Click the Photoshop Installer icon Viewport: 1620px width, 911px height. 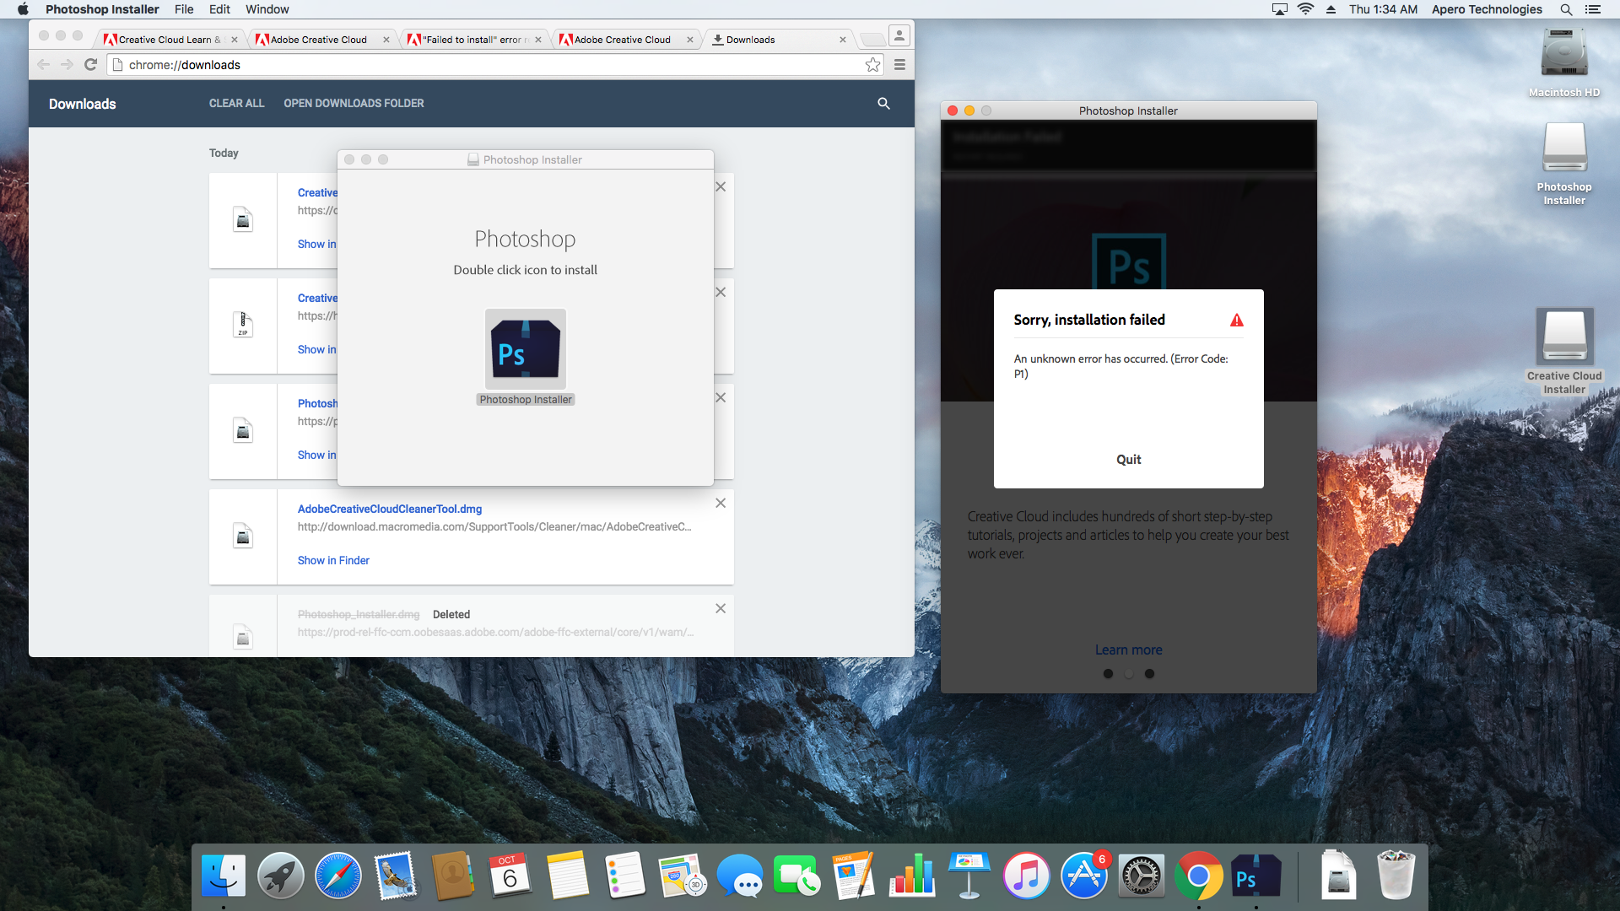tap(524, 348)
